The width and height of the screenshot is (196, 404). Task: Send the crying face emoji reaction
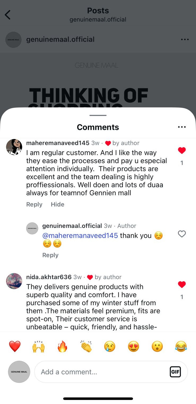110,346
